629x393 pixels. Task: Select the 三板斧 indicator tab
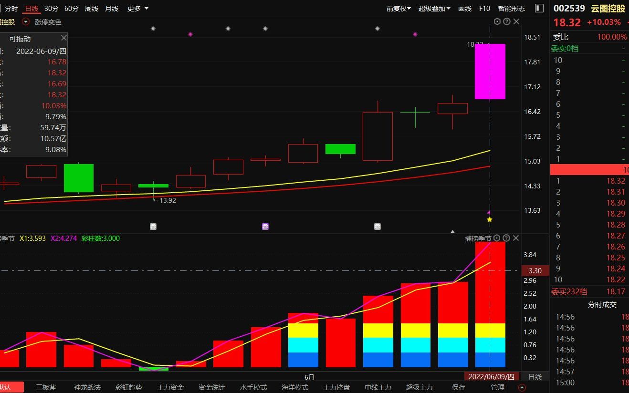(46, 387)
